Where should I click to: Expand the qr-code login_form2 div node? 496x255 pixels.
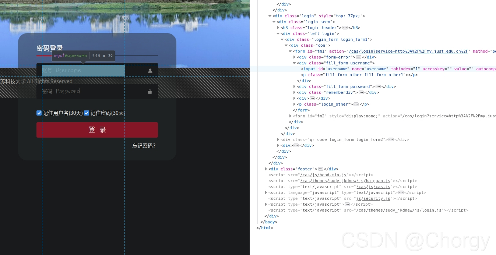coord(278,139)
